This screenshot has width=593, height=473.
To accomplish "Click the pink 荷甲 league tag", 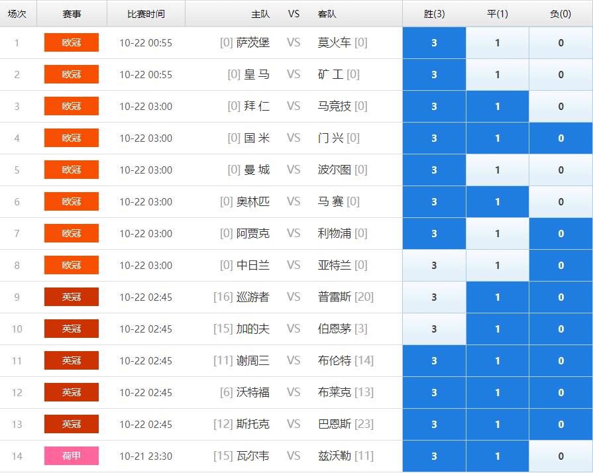I will (72, 456).
